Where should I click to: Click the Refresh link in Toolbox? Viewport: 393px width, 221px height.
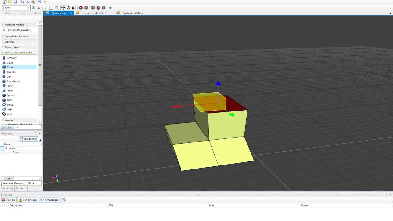coord(10,127)
